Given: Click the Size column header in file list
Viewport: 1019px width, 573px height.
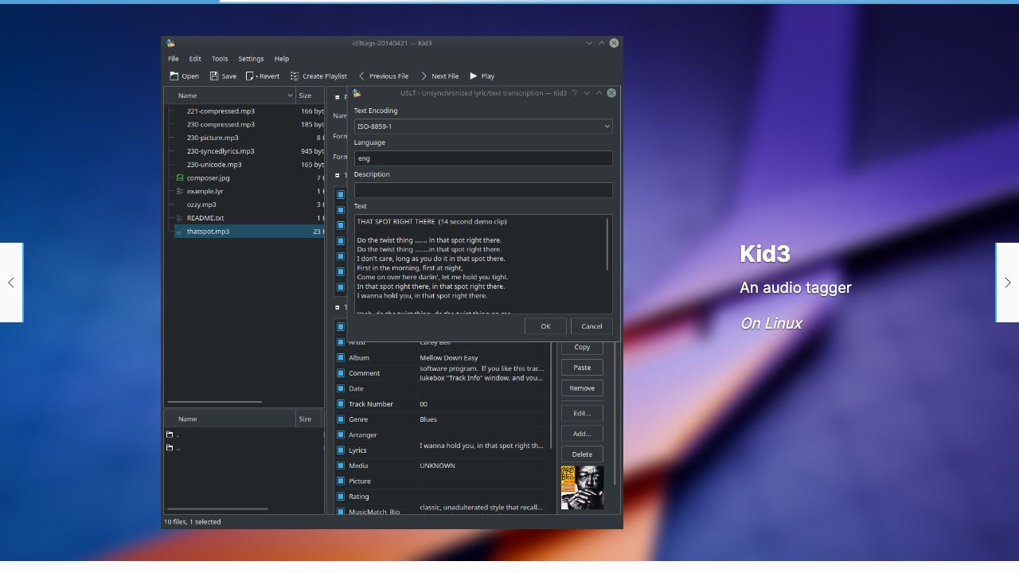Looking at the screenshot, I should click(310, 95).
